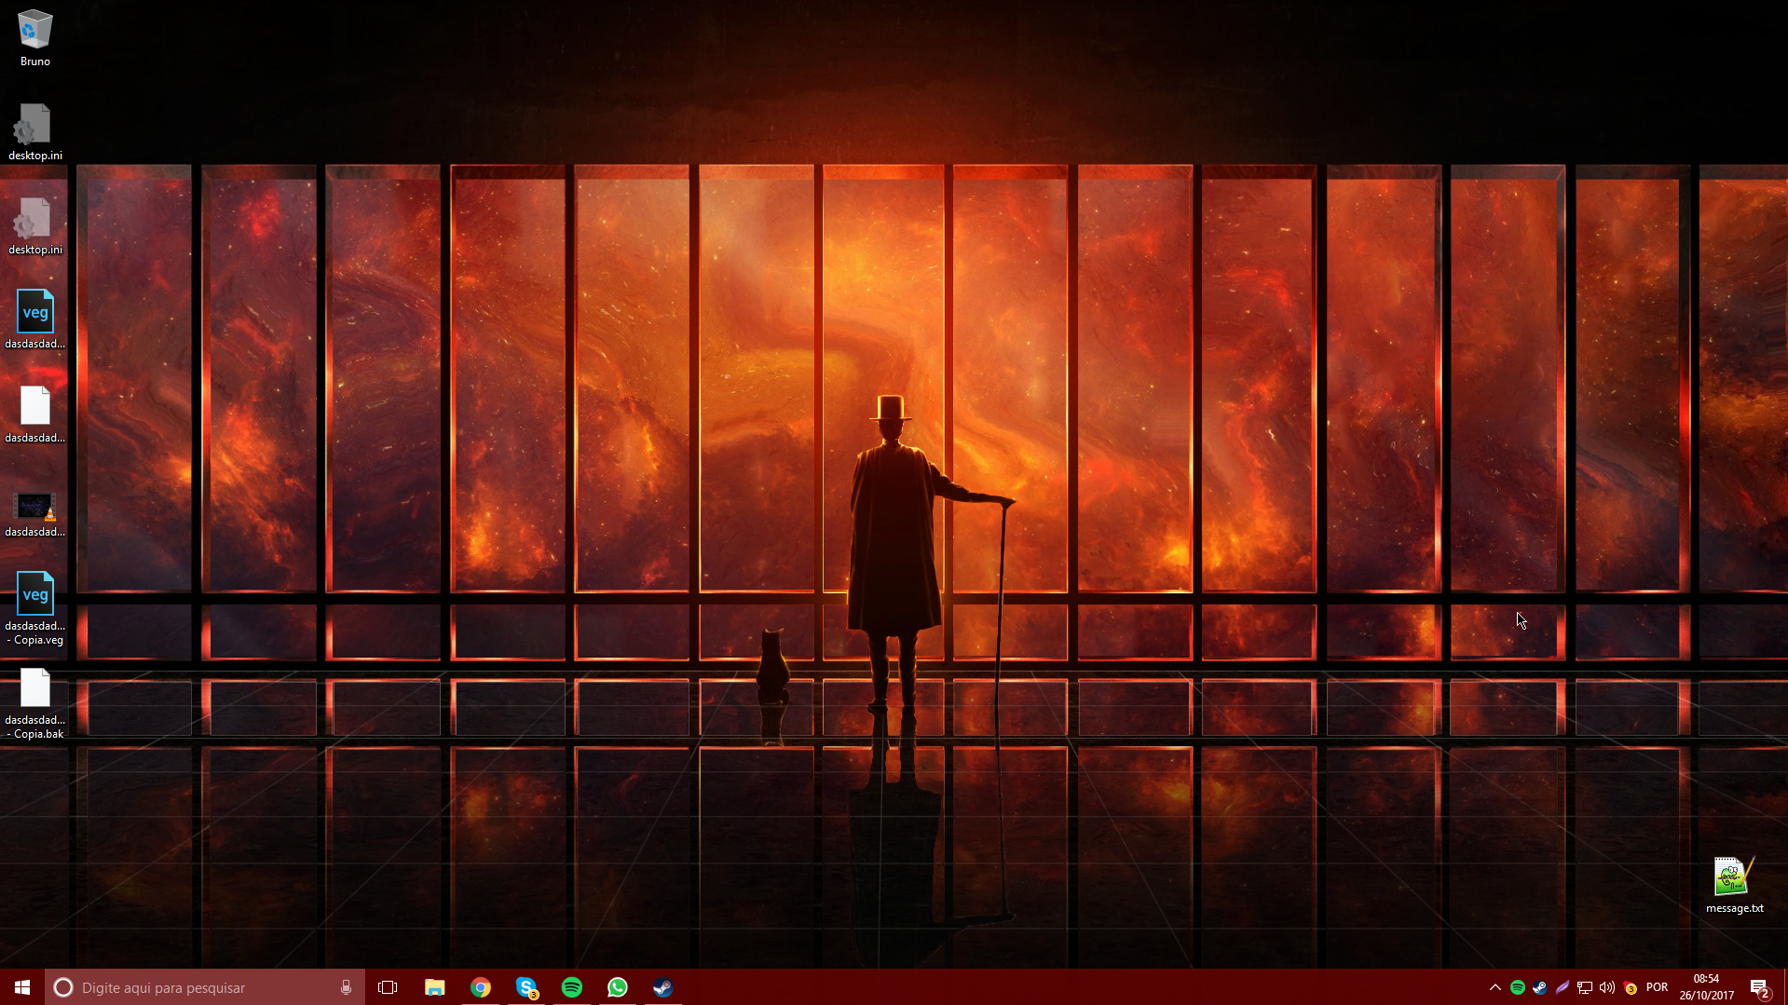Click the Cortana circle icon in search box
Screen dimensions: 1788x1005
(62, 987)
